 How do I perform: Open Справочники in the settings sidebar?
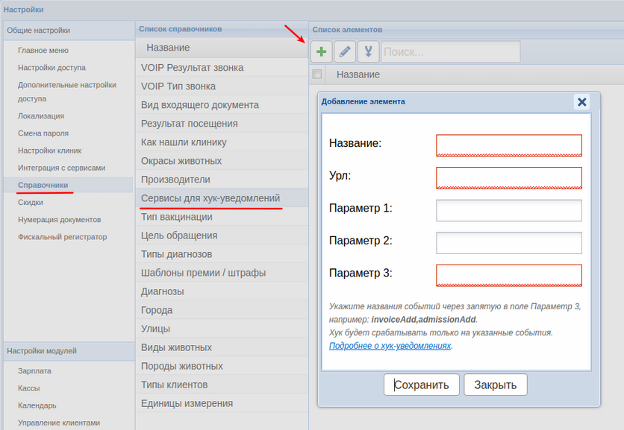pos(43,185)
